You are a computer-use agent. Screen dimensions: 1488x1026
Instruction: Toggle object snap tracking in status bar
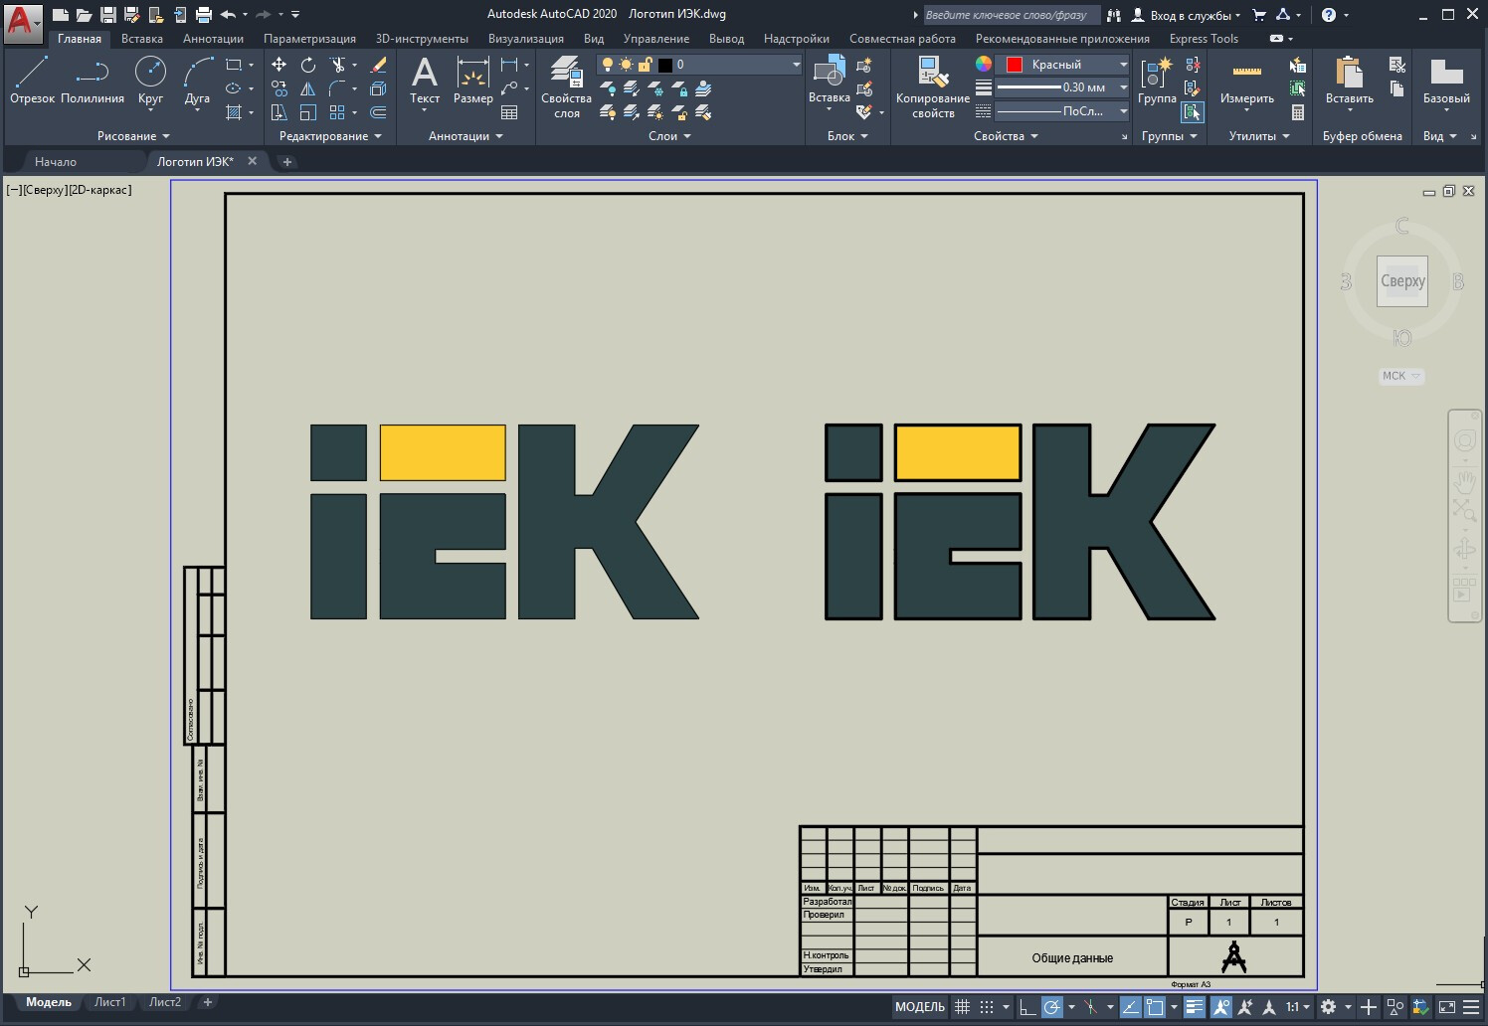click(1130, 1007)
